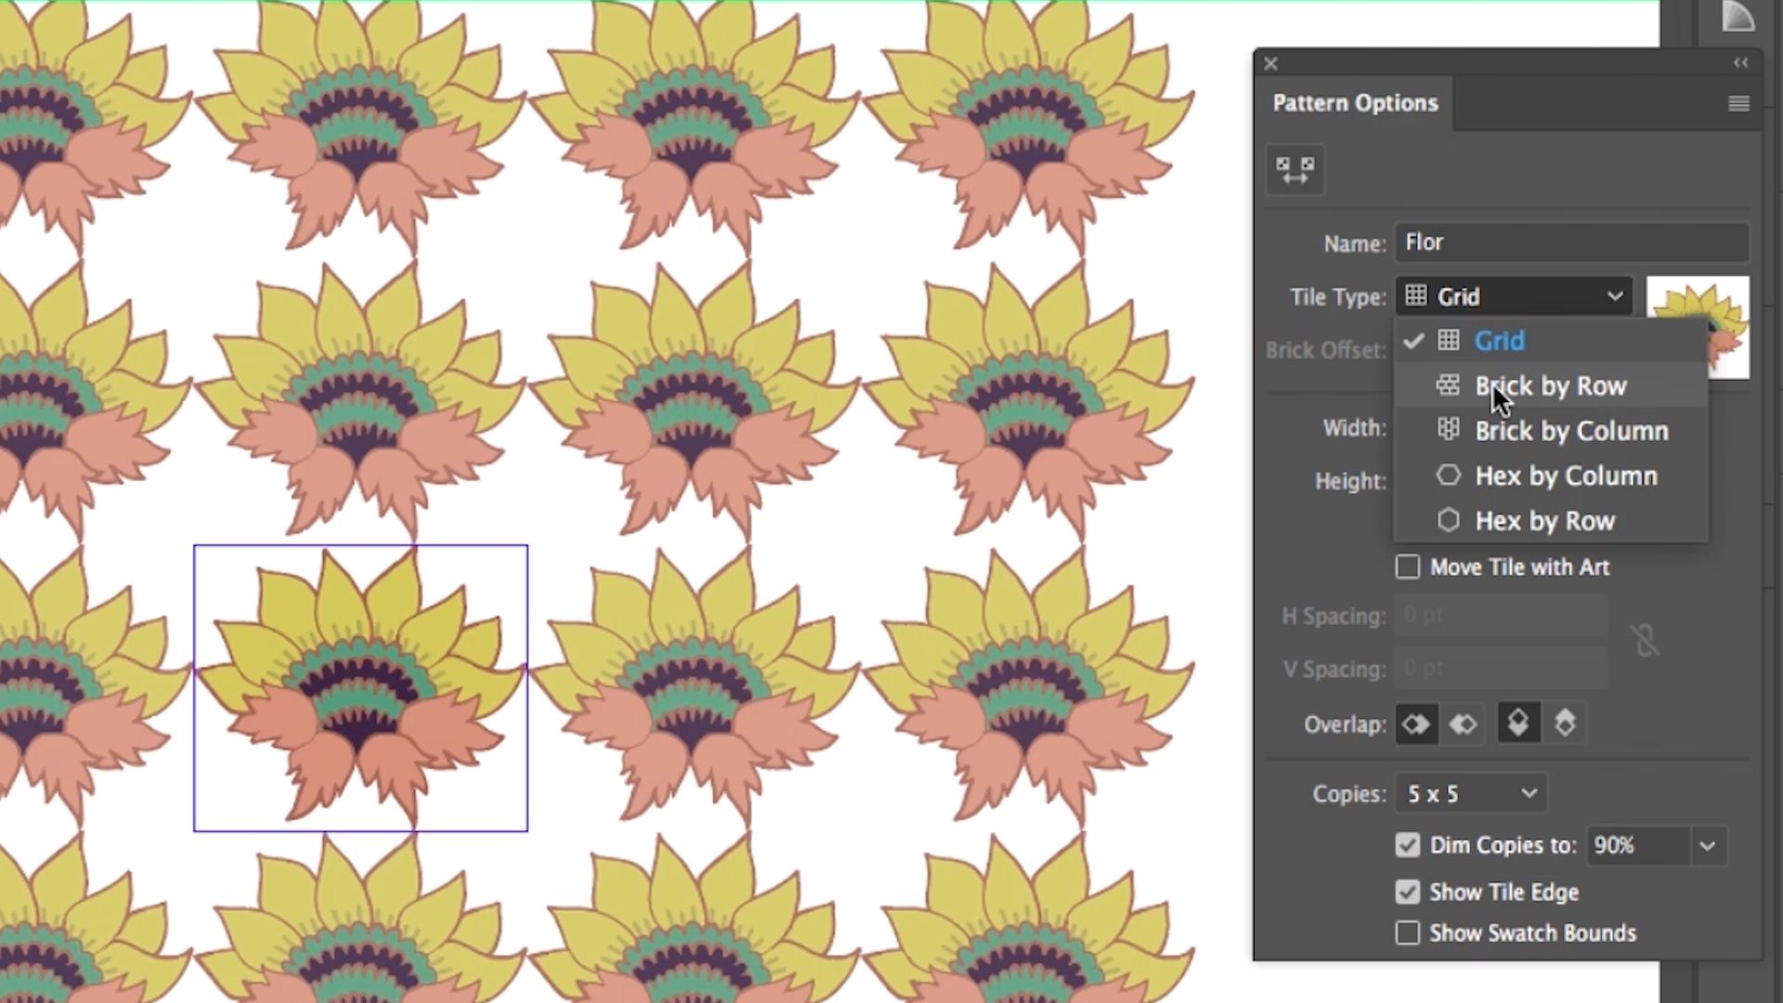Click the H Spacing input field
The image size is (1783, 1003).
[1501, 616]
